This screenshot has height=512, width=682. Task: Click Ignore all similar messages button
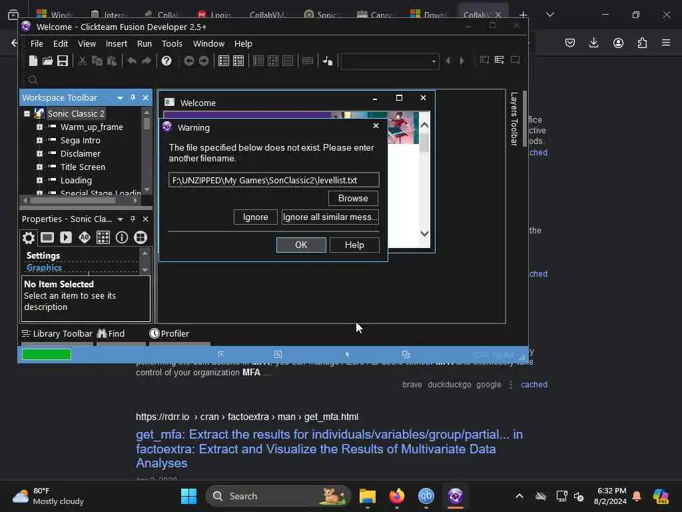coord(330,217)
